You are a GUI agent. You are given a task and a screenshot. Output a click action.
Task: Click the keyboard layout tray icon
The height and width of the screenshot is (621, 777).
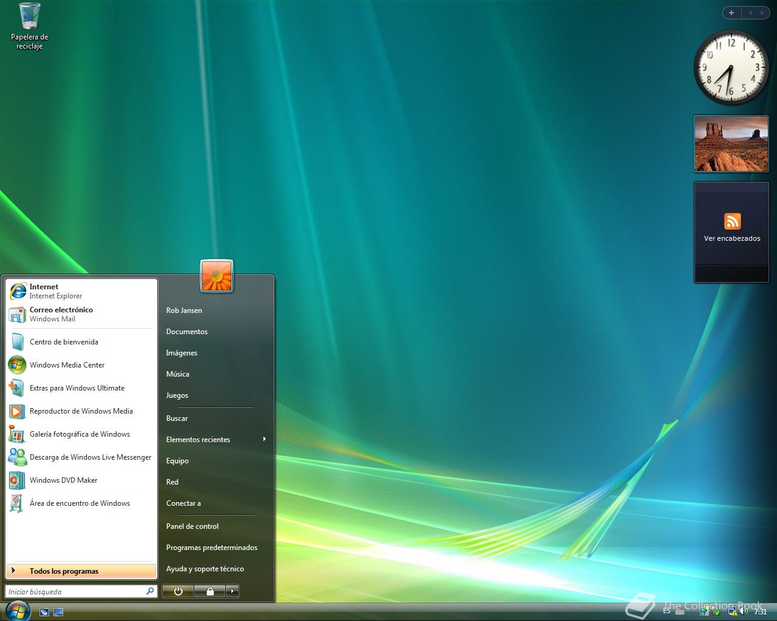(680, 612)
